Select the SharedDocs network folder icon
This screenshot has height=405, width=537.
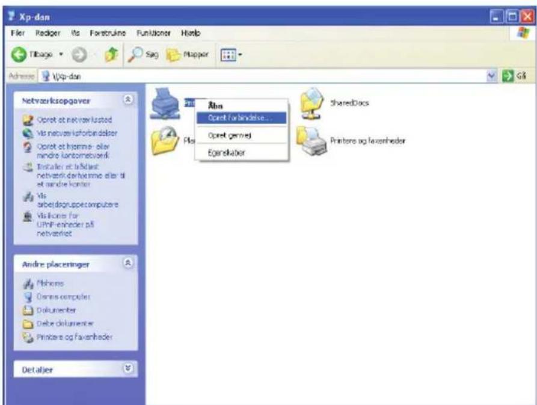tap(312, 104)
